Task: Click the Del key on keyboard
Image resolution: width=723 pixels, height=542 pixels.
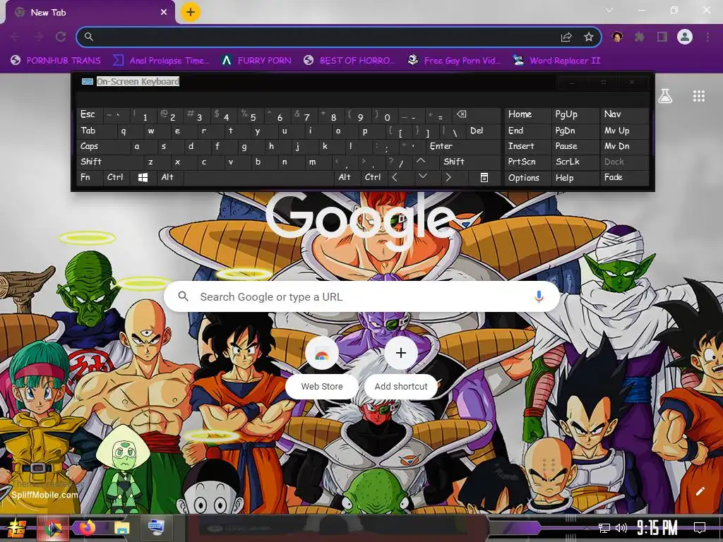Action: pyautogui.click(x=483, y=131)
